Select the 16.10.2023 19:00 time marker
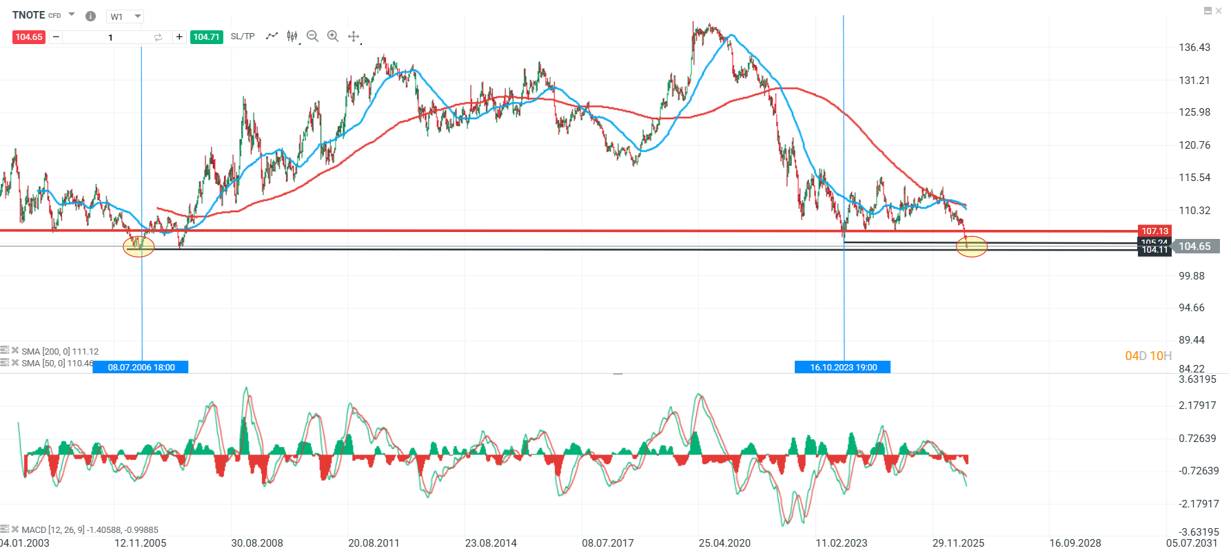1231x557 pixels. 843,367
